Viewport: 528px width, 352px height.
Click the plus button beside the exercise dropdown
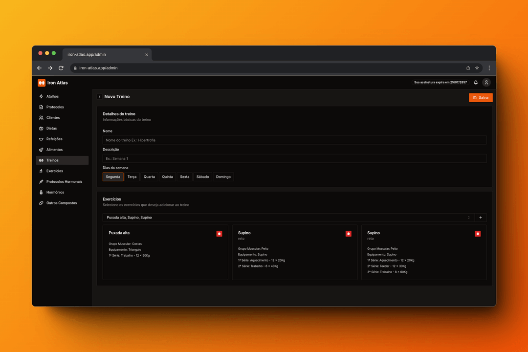coord(481,217)
